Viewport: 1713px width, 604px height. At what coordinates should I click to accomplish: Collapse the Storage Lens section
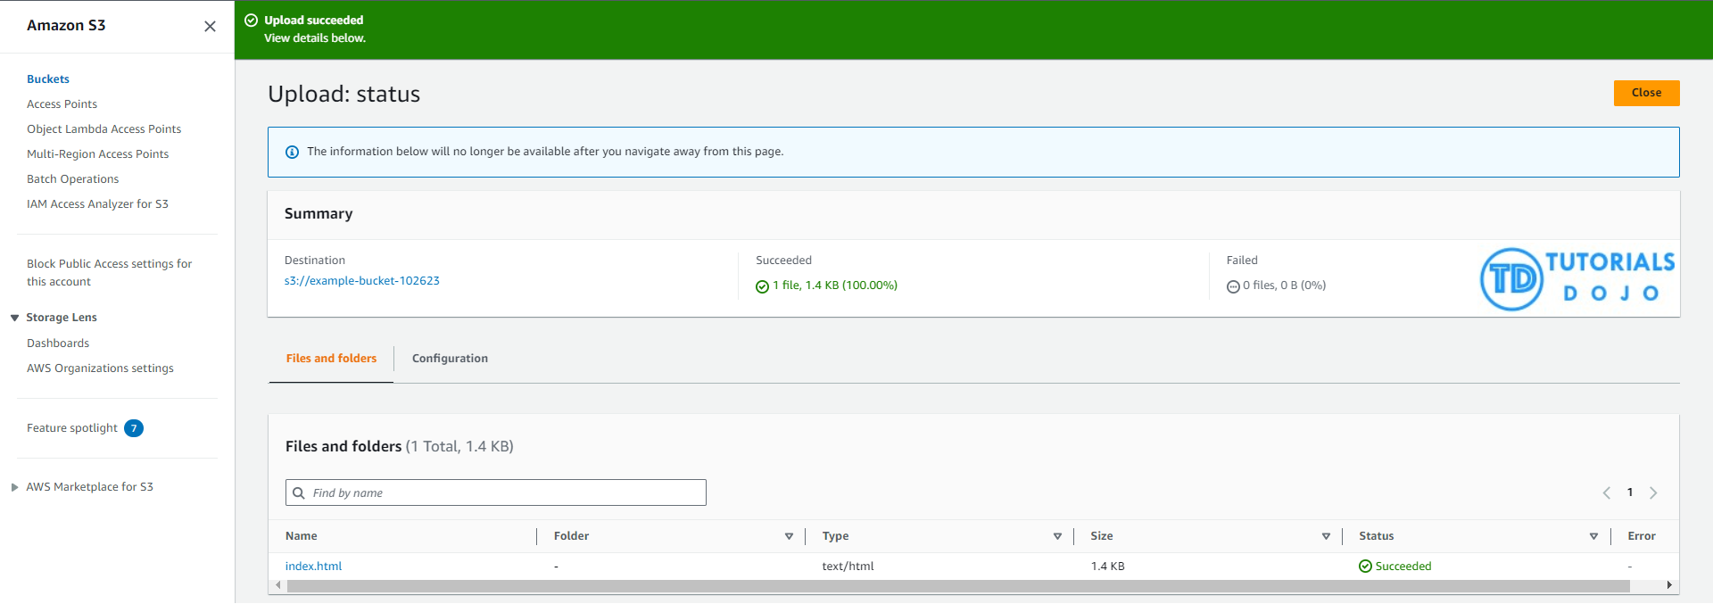click(x=14, y=318)
